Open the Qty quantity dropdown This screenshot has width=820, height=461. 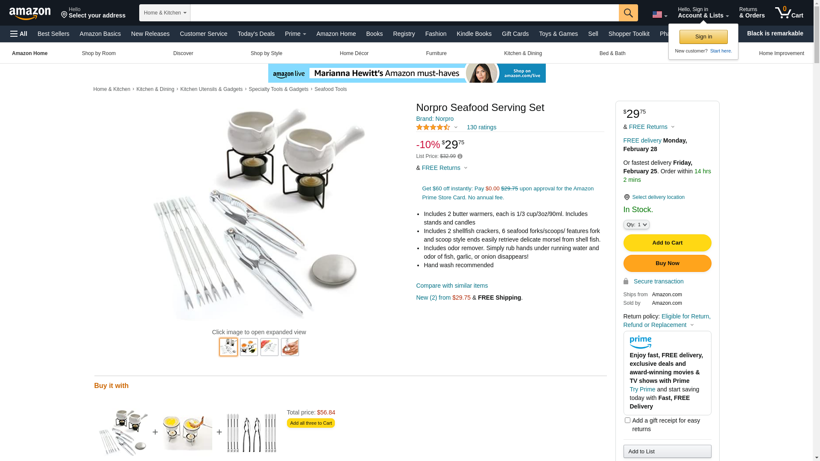point(636,225)
